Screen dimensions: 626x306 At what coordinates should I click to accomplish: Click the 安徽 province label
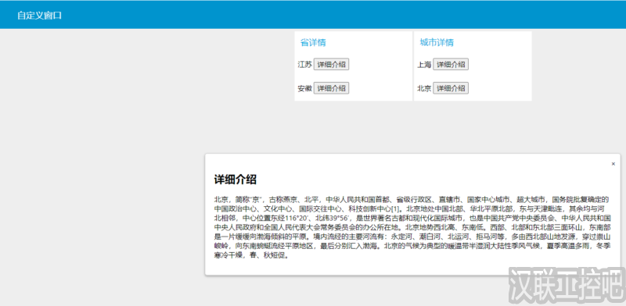click(305, 88)
